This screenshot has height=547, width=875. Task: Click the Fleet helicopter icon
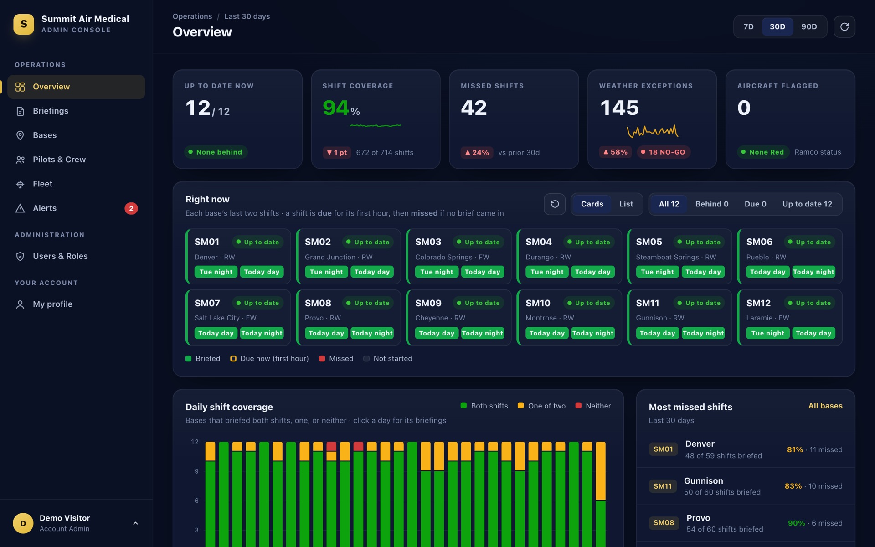[x=20, y=184]
